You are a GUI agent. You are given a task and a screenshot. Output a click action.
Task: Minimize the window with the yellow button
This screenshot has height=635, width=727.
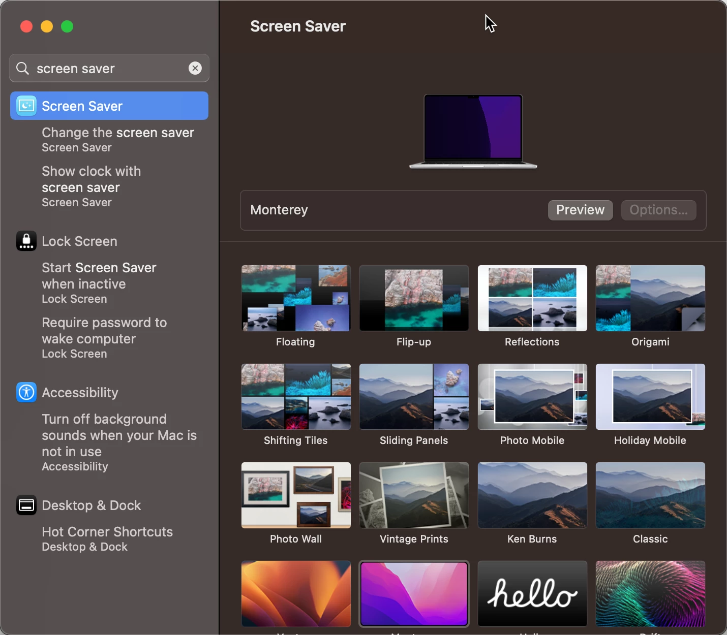coord(47,26)
